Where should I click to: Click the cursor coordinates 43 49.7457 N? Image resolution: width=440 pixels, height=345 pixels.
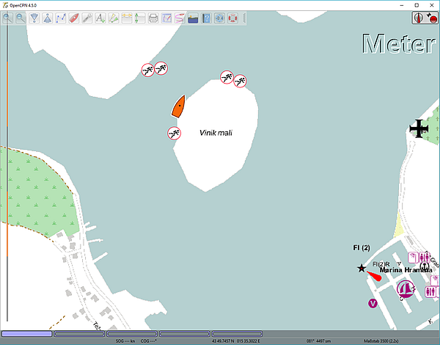pyautogui.click(x=223, y=341)
